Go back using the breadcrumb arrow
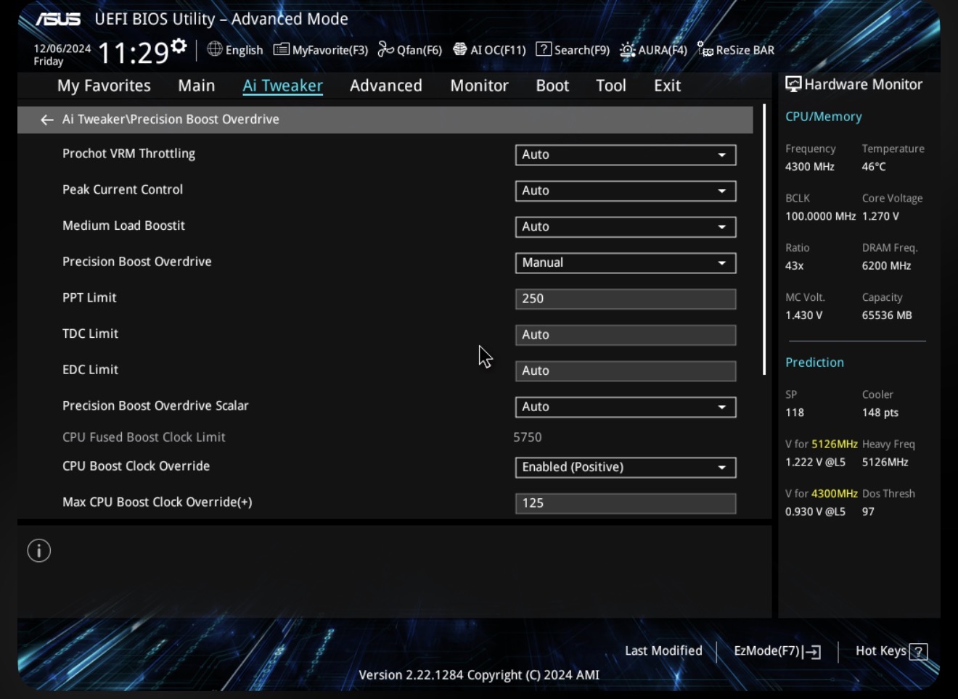Viewport: 958px width, 699px height. pos(47,120)
